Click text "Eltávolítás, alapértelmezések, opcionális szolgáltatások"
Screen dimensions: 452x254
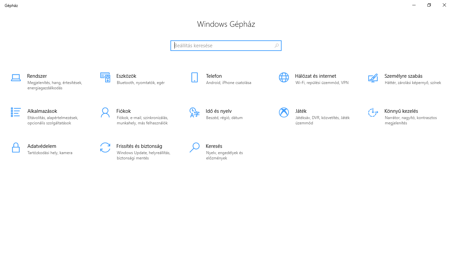tap(53, 120)
